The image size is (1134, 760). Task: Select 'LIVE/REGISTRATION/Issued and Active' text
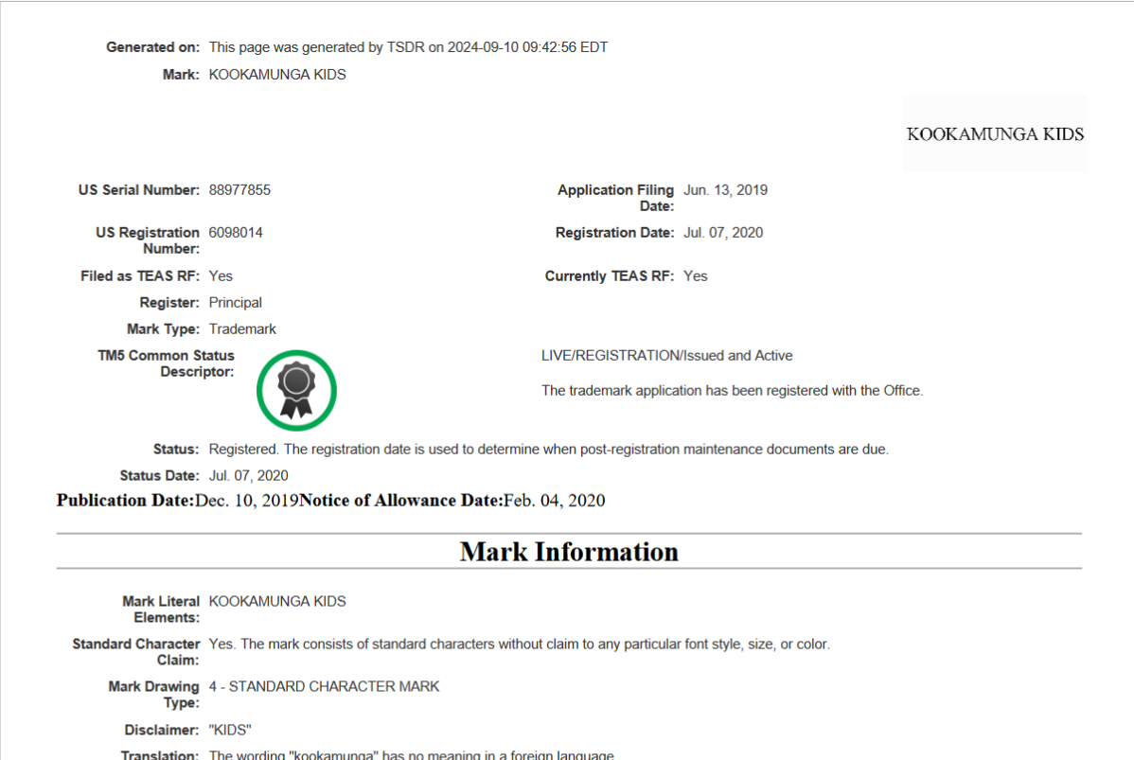click(666, 356)
